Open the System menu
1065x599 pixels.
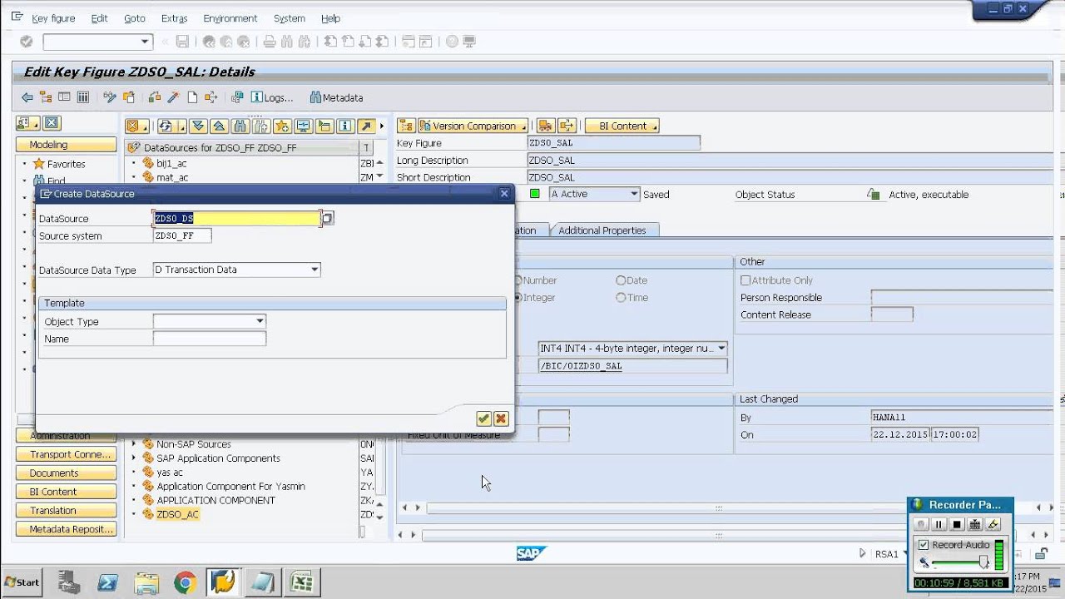[x=289, y=18]
